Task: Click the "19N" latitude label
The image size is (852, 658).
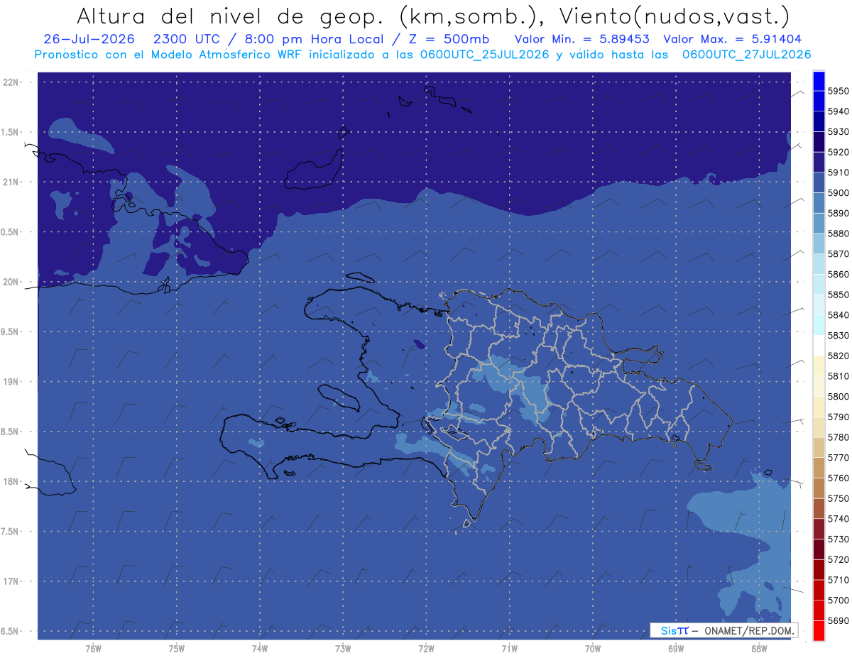Action: coord(11,382)
